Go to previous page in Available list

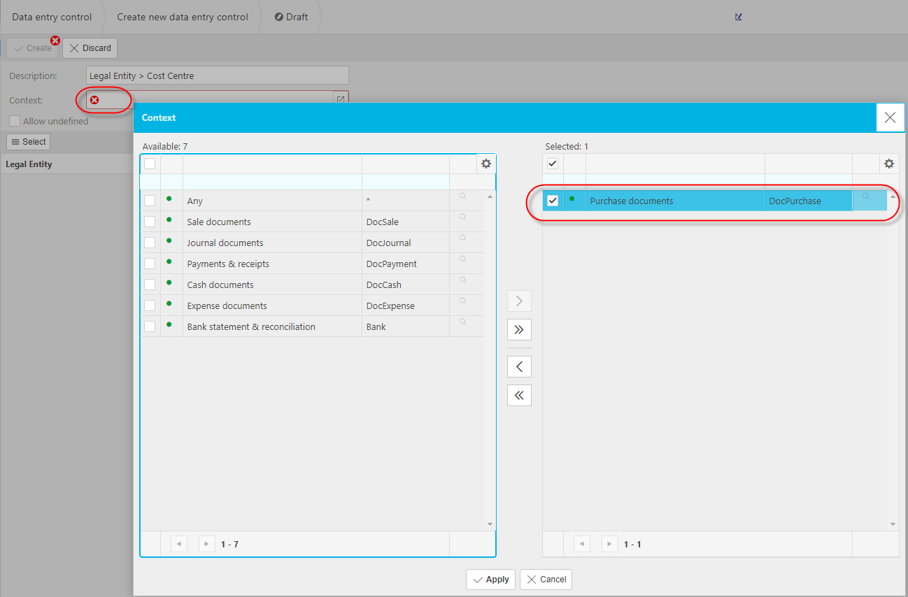pyautogui.click(x=179, y=544)
